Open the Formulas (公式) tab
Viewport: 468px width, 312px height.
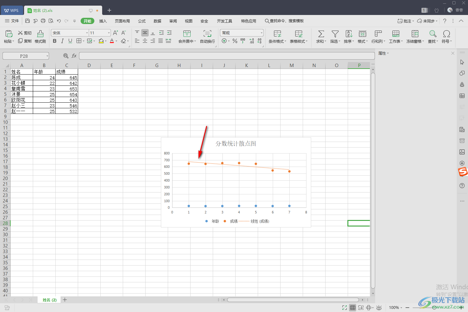(x=142, y=21)
